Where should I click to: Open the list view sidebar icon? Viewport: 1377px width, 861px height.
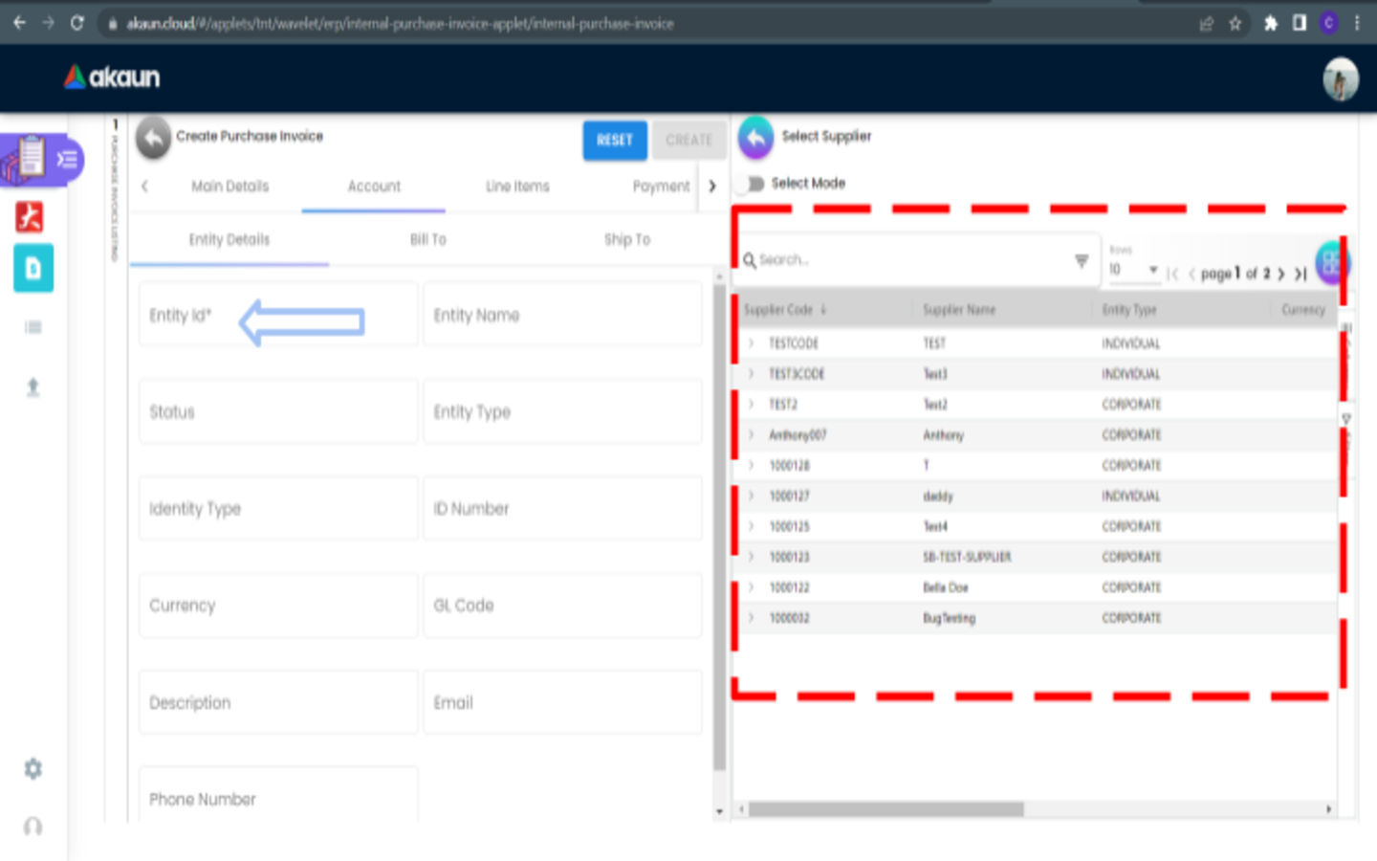(33, 327)
